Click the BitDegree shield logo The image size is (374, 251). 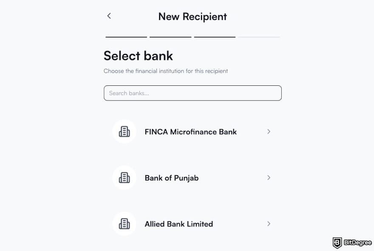337,243
